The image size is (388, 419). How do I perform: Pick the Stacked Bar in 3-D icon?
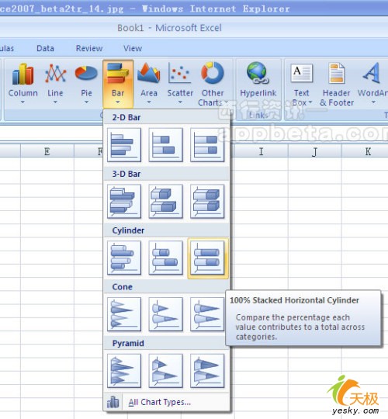pos(165,201)
